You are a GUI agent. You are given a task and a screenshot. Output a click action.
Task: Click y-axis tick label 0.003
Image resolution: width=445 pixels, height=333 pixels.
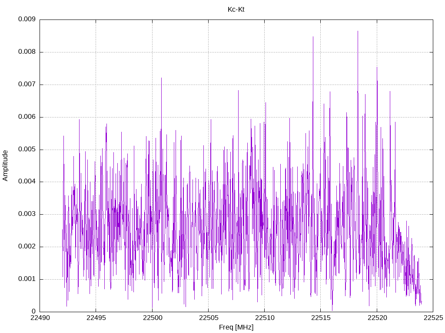(x=27, y=214)
